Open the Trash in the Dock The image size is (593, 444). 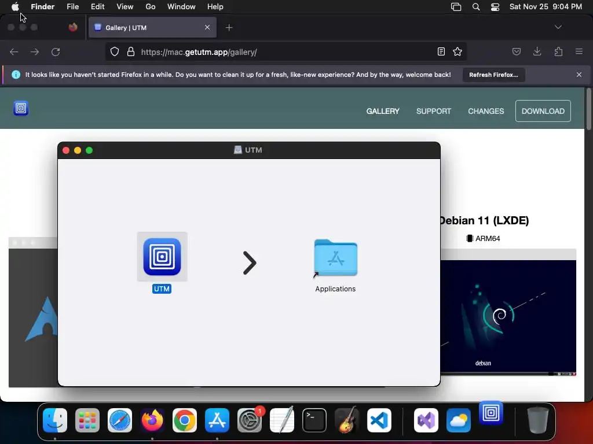(537, 420)
